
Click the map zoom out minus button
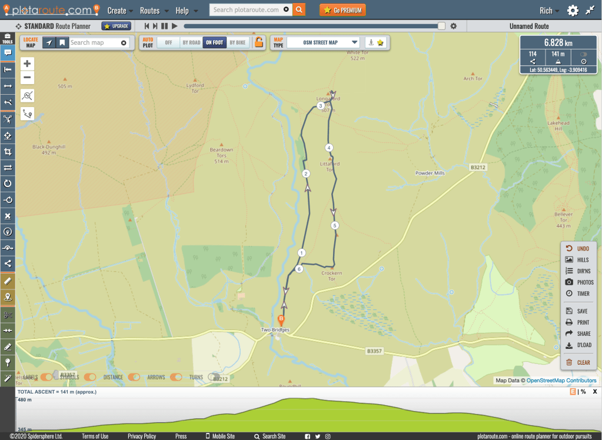tap(27, 78)
